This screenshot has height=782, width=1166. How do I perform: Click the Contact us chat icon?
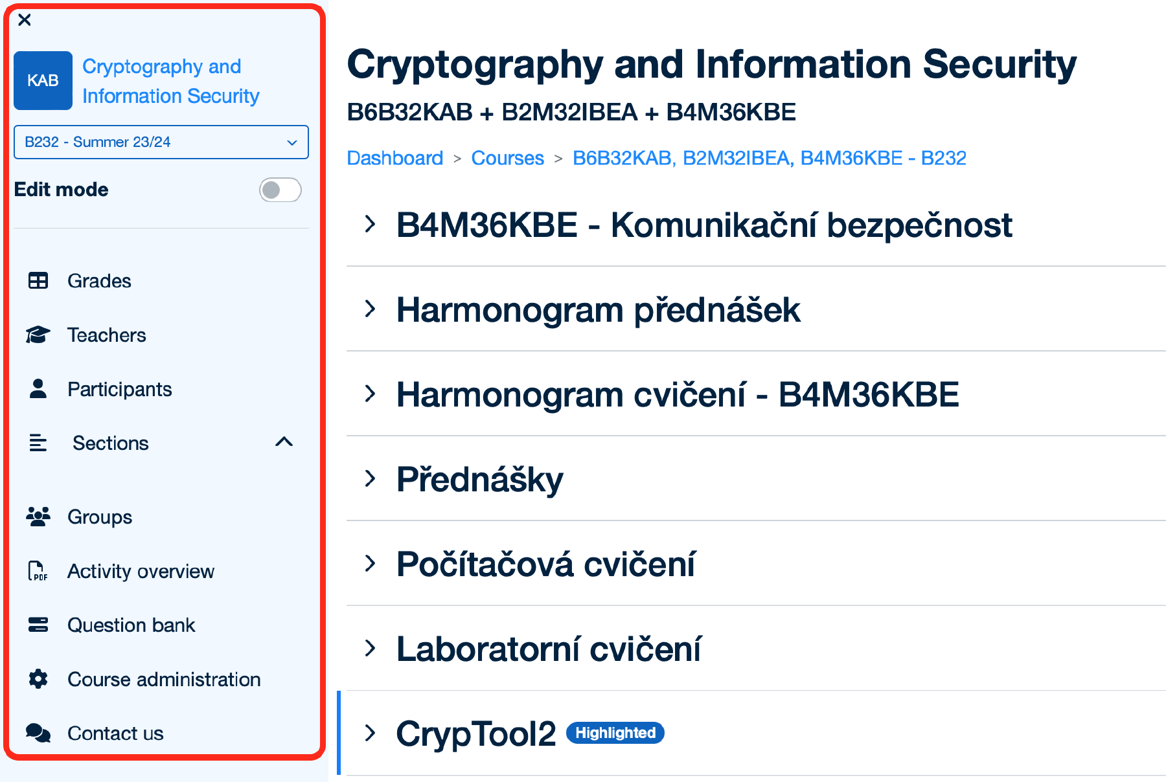click(38, 733)
